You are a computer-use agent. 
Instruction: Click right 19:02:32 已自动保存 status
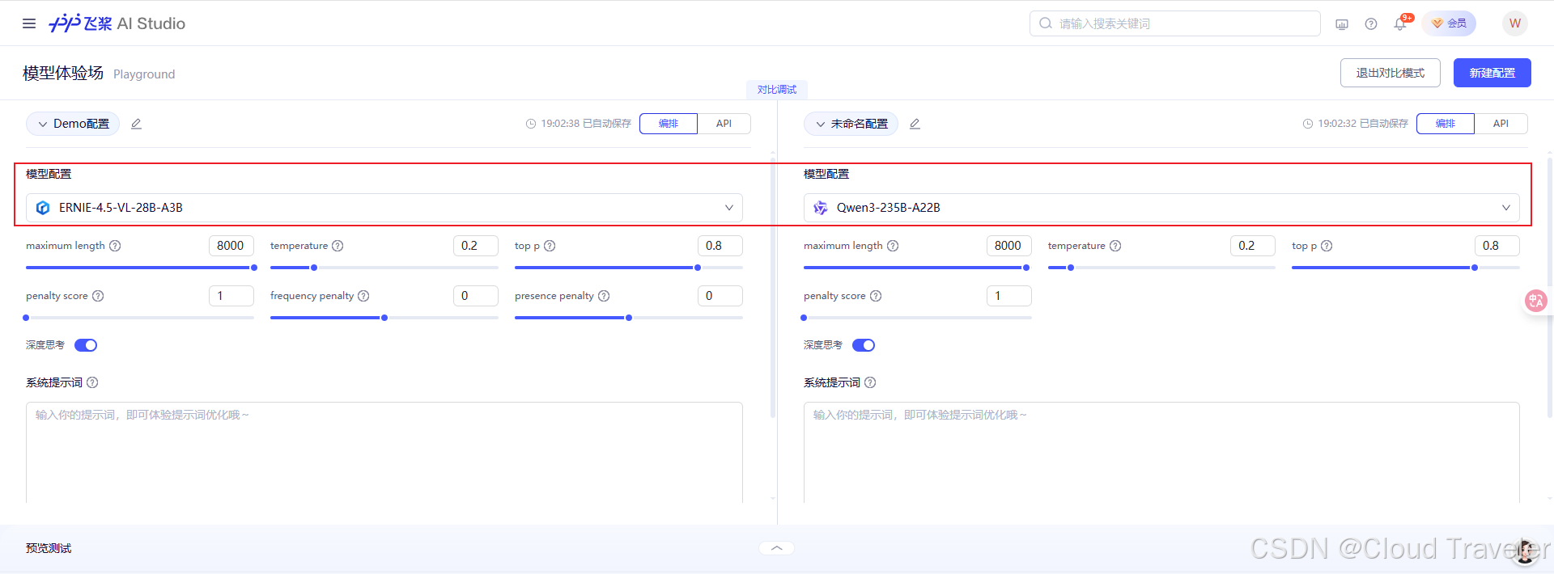tap(1356, 124)
